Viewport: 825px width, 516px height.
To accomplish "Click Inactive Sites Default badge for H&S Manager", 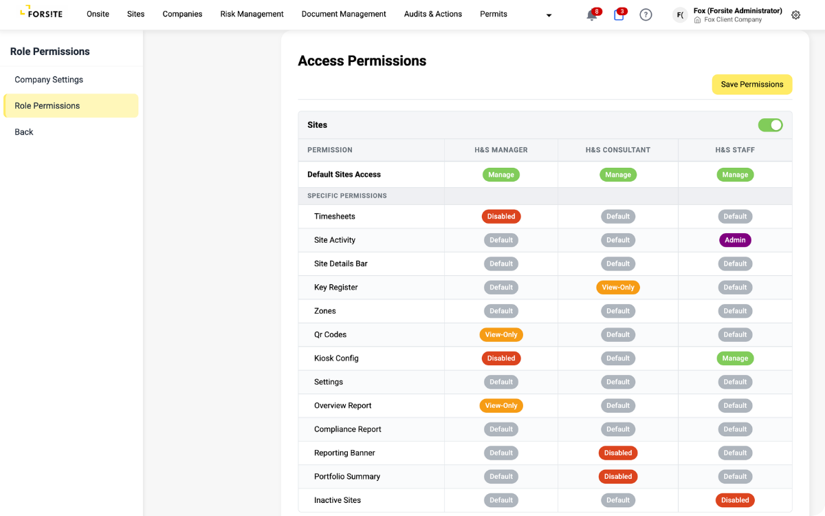I will [x=501, y=500].
